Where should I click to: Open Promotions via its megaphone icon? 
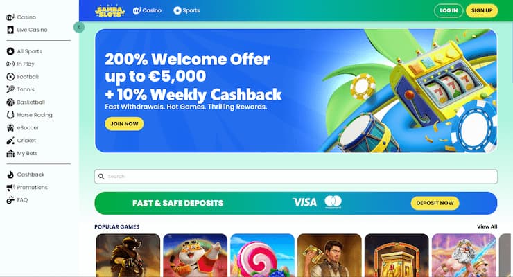pyautogui.click(x=10, y=187)
